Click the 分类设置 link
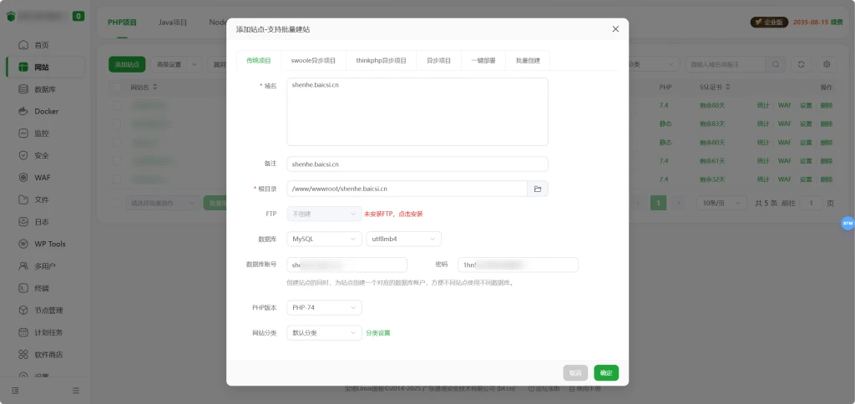 click(x=377, y=333)
